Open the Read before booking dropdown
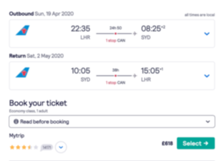The image size is (224, 161). coord(112,122)
